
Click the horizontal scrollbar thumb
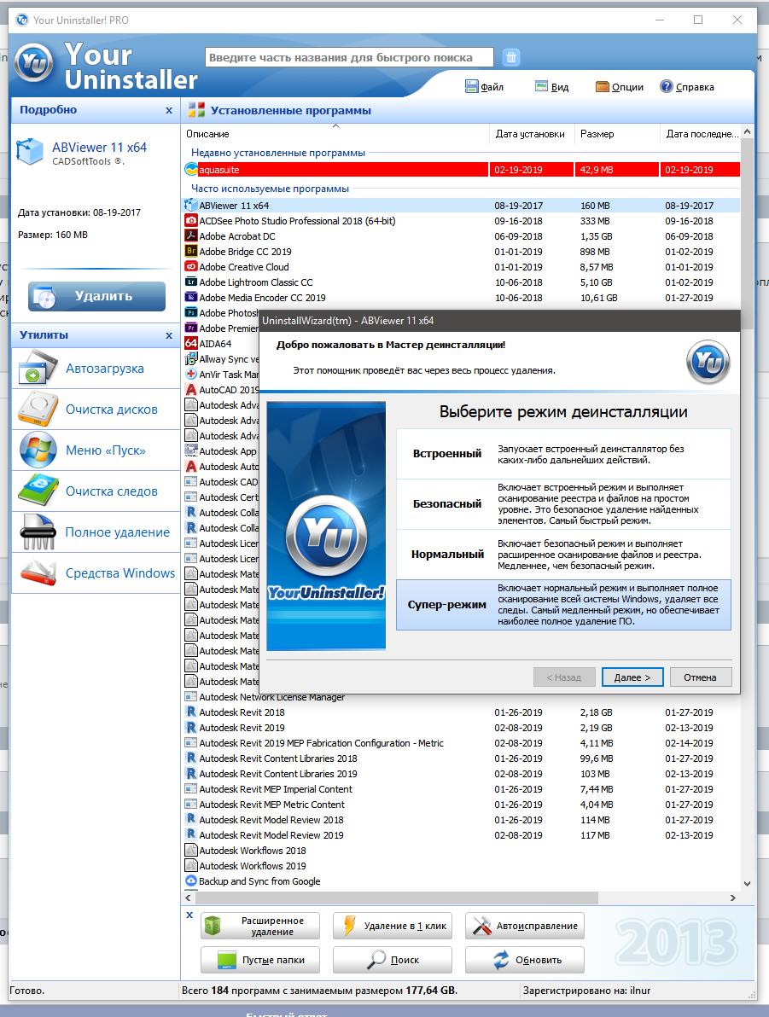pyautogui.click(x=396, y=898)
